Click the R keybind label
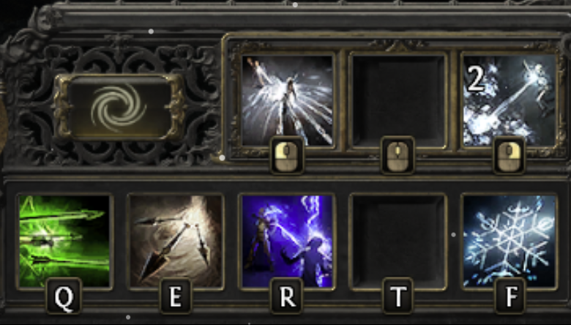Screen dimensions: 571x325 287,296
